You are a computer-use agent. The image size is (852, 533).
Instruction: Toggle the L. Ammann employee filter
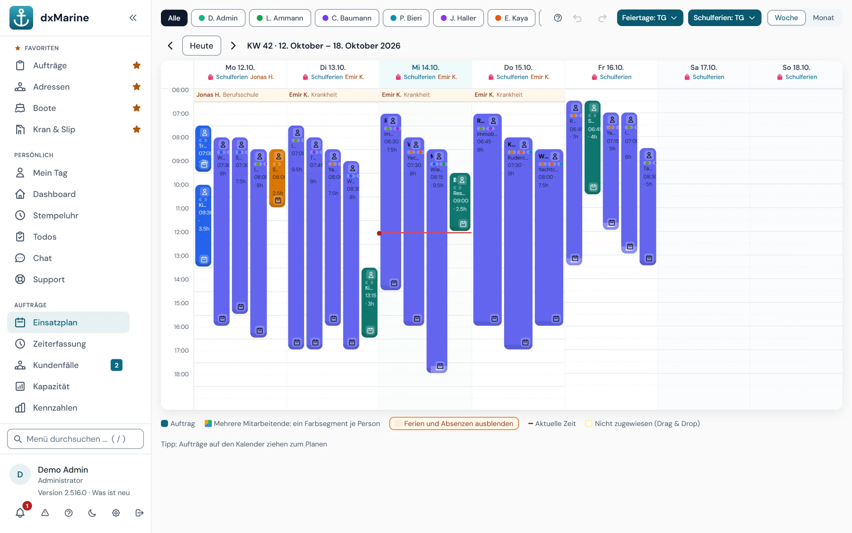(280, 18)
